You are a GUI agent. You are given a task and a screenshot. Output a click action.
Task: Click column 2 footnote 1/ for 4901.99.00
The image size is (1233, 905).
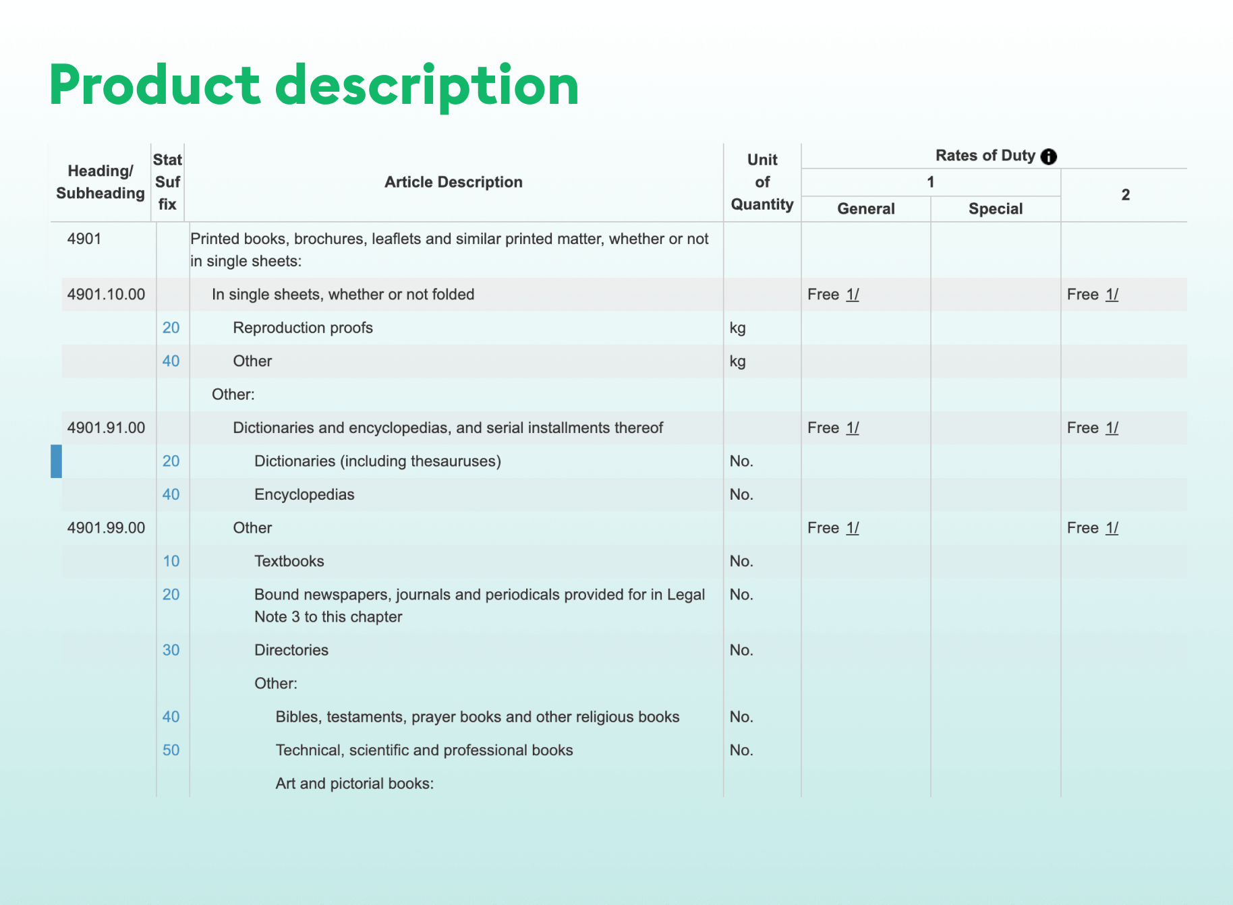[x=1112, y=528]
